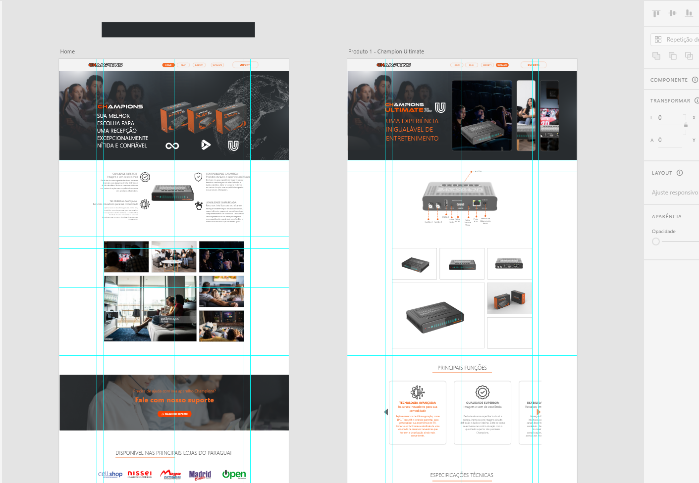Click the Opacidade slider handle
This screenshot has width=699, height=483.
point(656,241)
